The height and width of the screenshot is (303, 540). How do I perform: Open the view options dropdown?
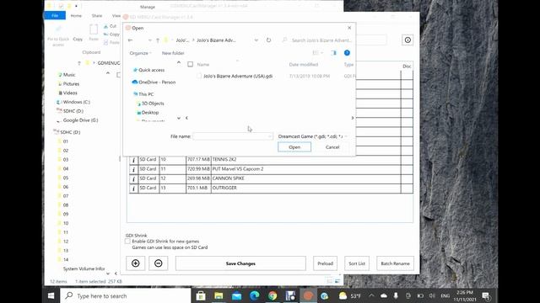click(x=322, y=53)
